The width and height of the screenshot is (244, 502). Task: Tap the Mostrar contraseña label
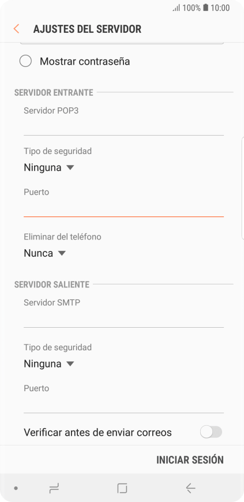pyautogui.click(x=85, y=61)
